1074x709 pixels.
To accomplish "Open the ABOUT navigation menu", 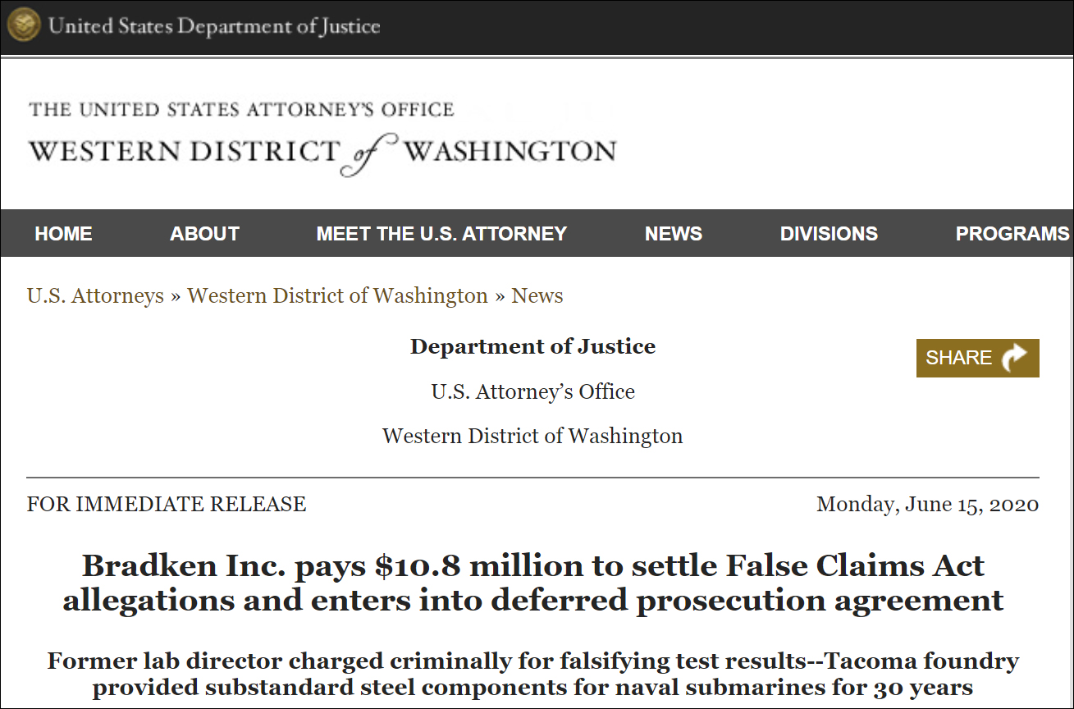I will tap(204, 234).
